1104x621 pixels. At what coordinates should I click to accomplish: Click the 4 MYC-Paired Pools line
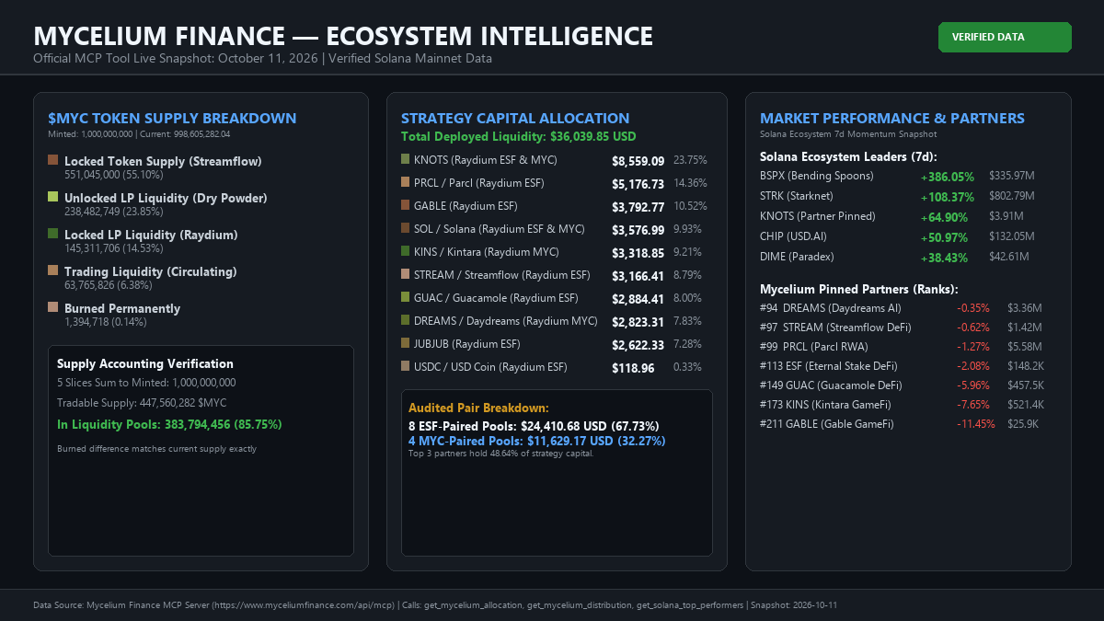coord(537,442)
